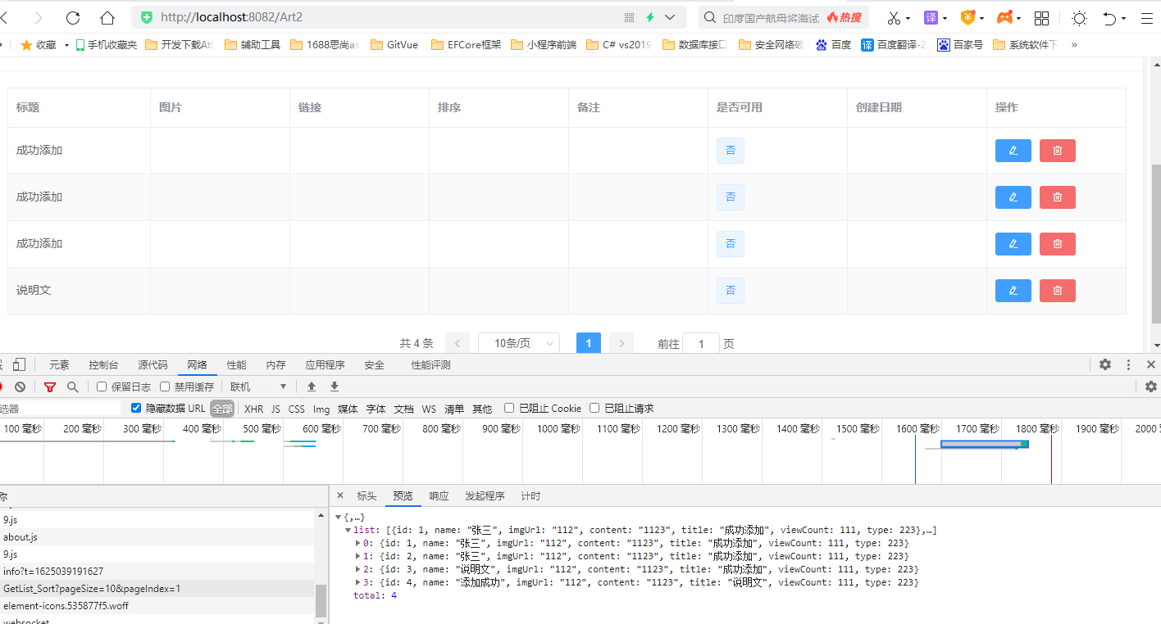This screenshot has height=624, width=1161.
Task: Open the red game controller extension
Action: 1004,17
